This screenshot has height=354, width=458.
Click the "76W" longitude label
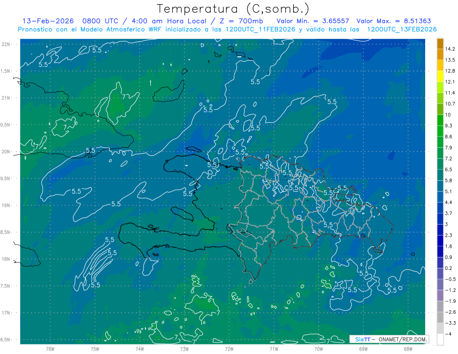coord(50,349)
